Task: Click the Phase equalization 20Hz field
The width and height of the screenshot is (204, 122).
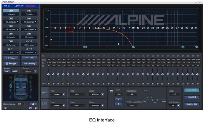Action: coord(132,105)
